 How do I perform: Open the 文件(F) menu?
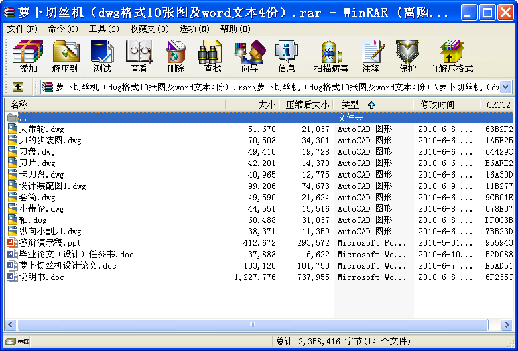pos(22,29)
